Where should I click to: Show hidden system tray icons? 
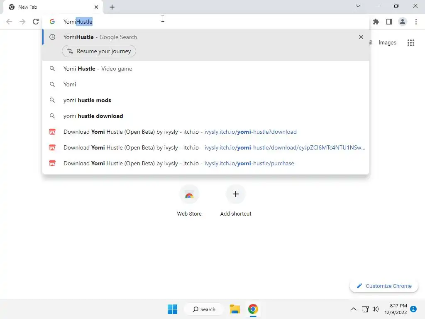click(354, 309)
